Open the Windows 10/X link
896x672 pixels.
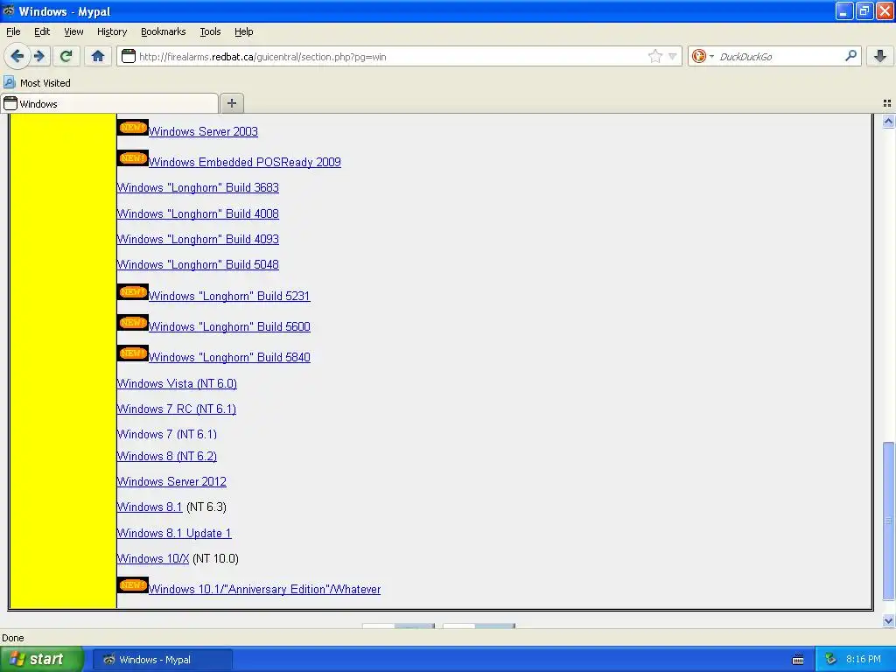152,559
